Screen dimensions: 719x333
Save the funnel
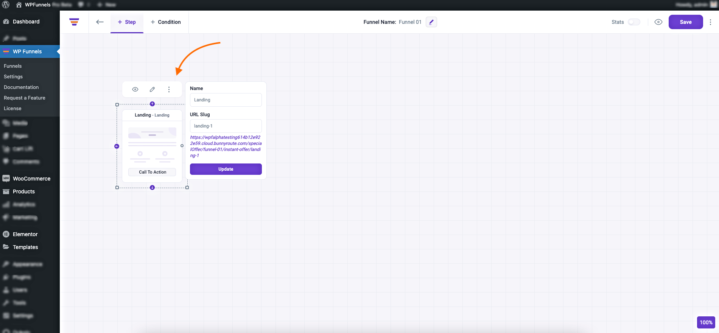click(x=686, y=22)
